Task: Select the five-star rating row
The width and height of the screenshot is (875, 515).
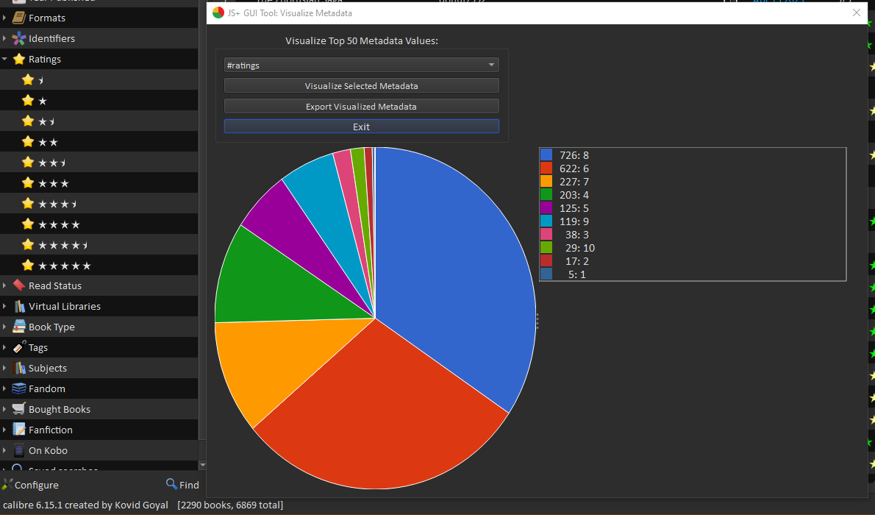Action: (99, 266)
